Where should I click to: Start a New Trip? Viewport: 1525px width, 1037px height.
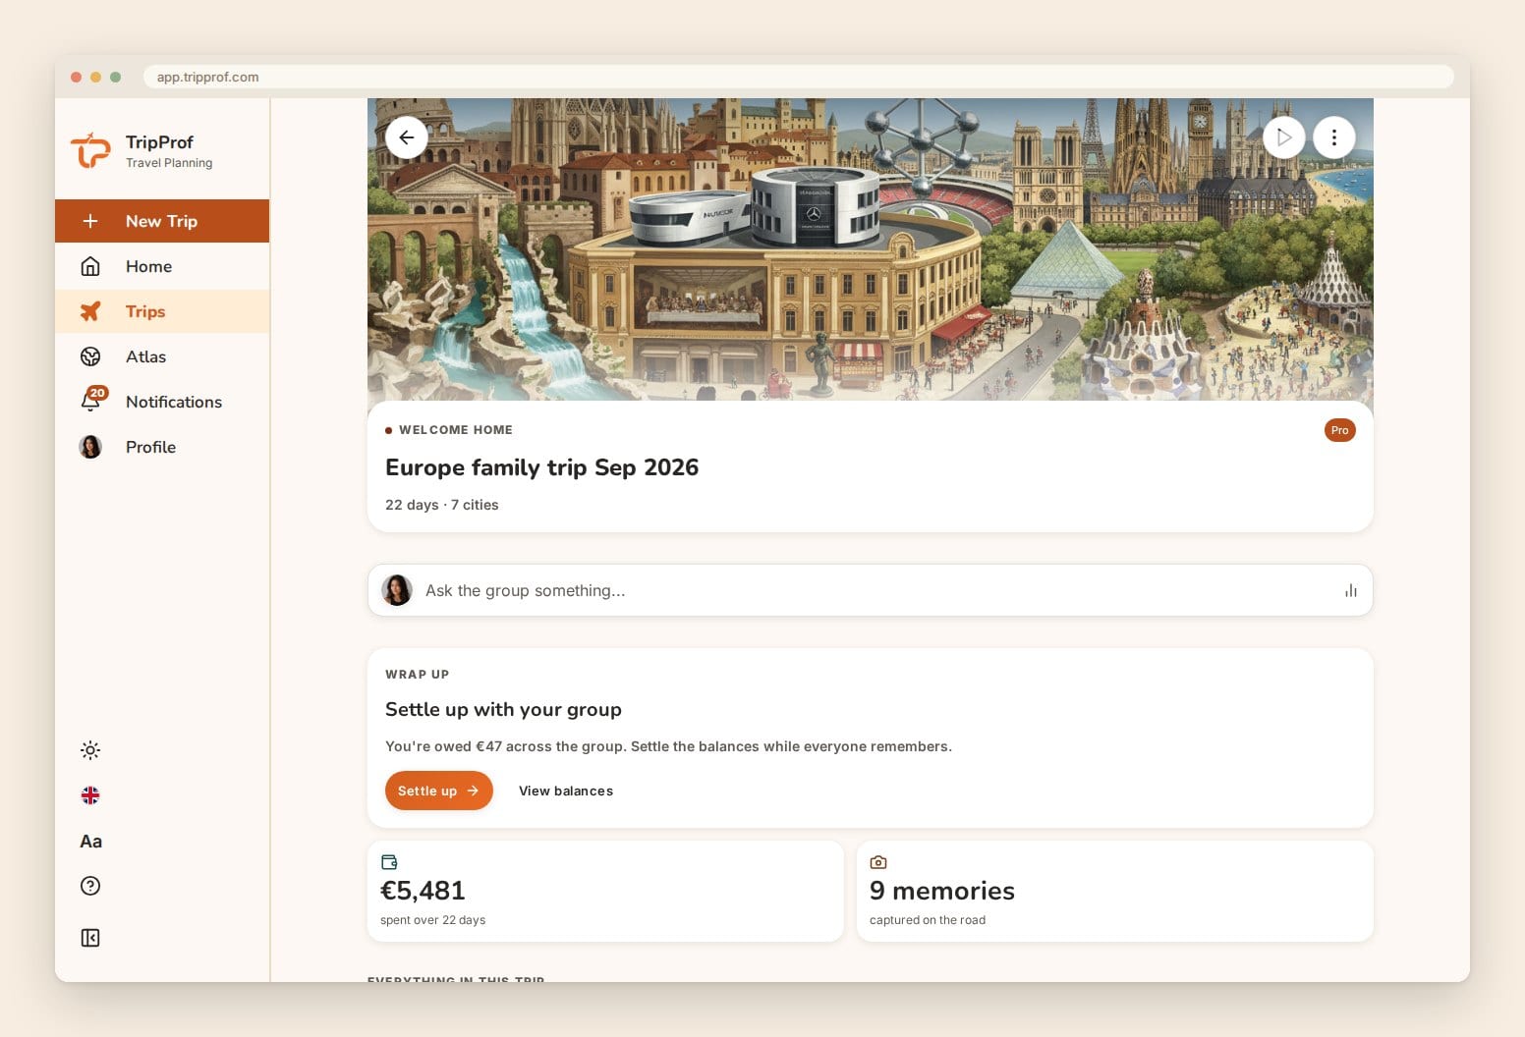[162, 221]
